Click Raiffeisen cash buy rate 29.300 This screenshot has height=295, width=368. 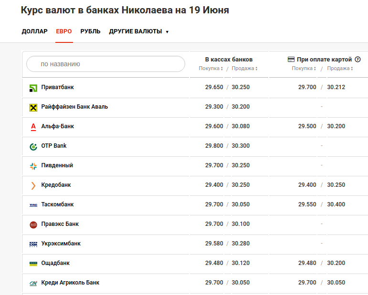pyautogui.click(x=214, y=107)
